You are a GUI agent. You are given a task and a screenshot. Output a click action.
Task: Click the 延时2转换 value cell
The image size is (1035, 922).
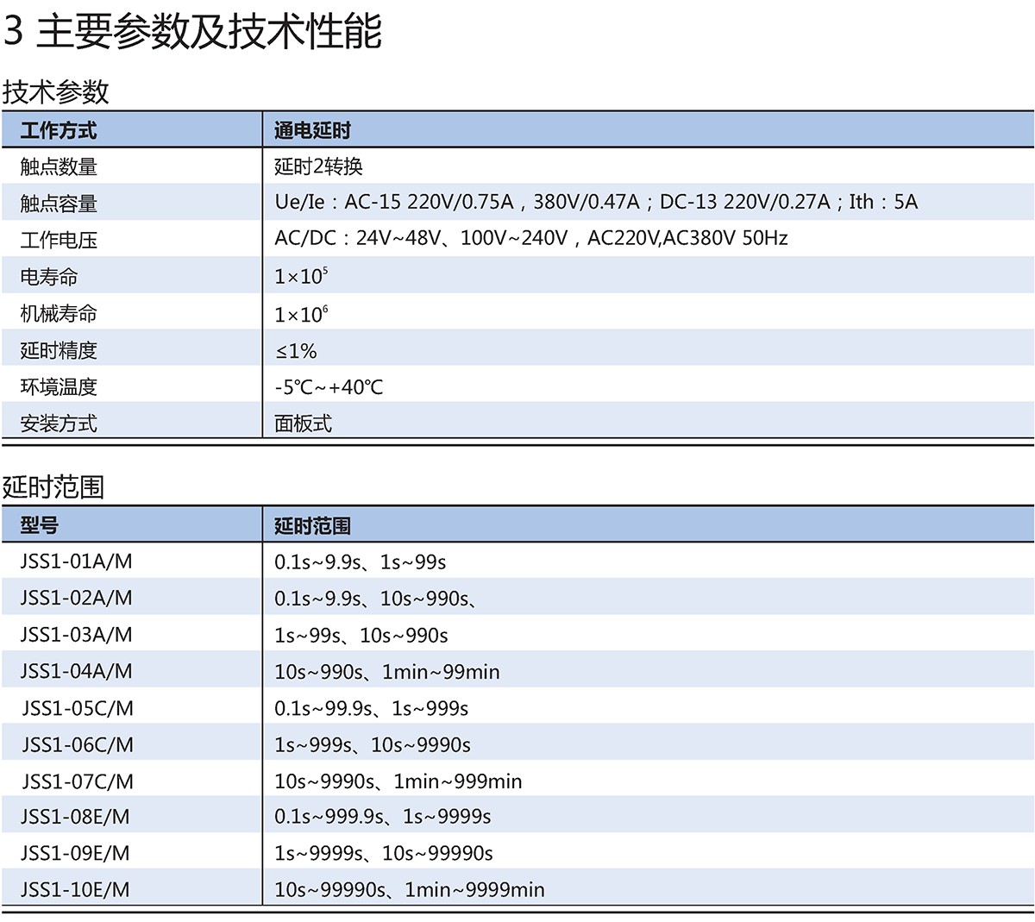click(x=318, y=166)
